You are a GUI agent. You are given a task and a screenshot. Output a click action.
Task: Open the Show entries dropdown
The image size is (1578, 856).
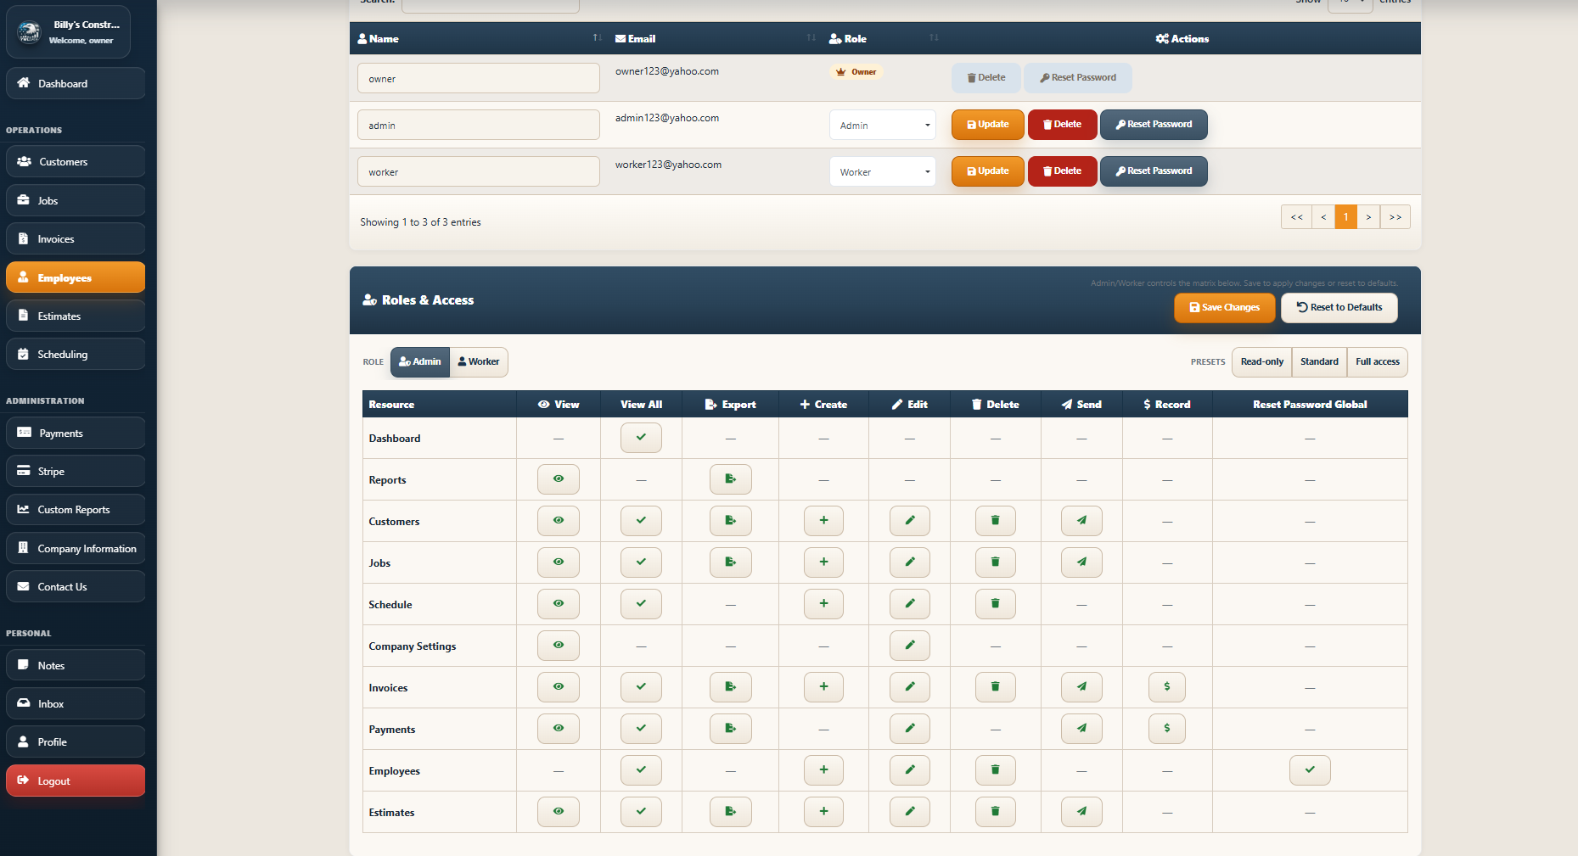pyautogui.click(x=1350, y=3)
